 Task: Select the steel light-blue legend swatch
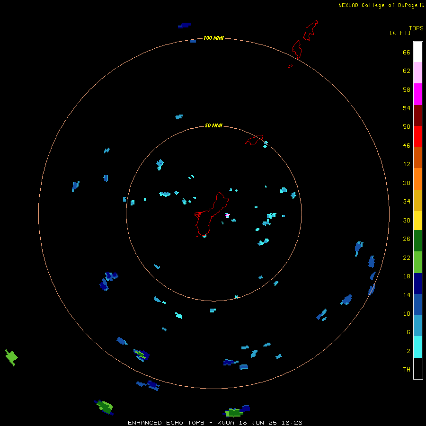pos(418,326)
